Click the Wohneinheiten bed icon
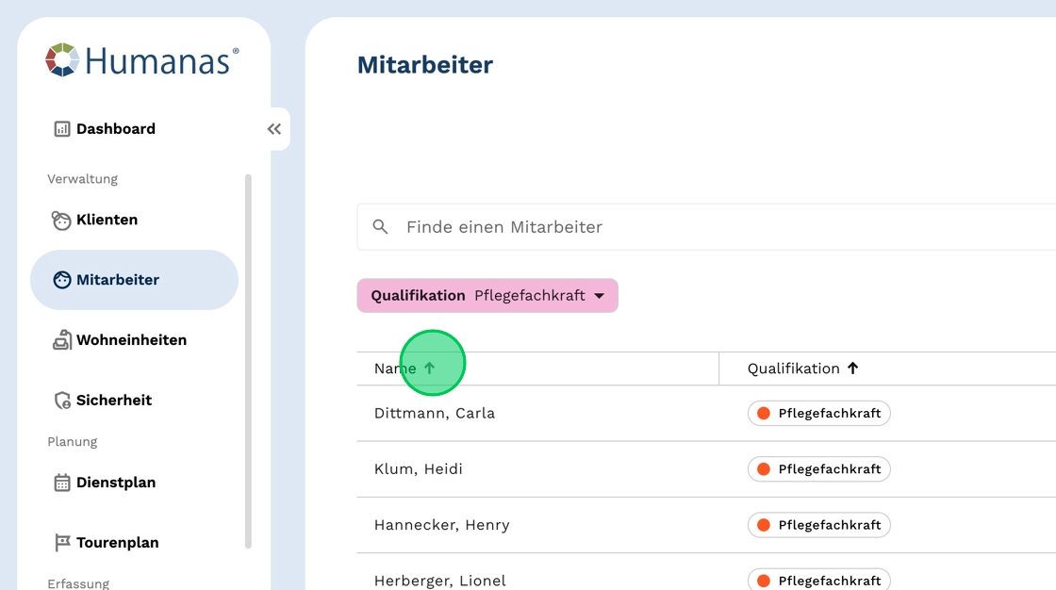The height and width of the screenshot is (590, 1056). (62, 340)
